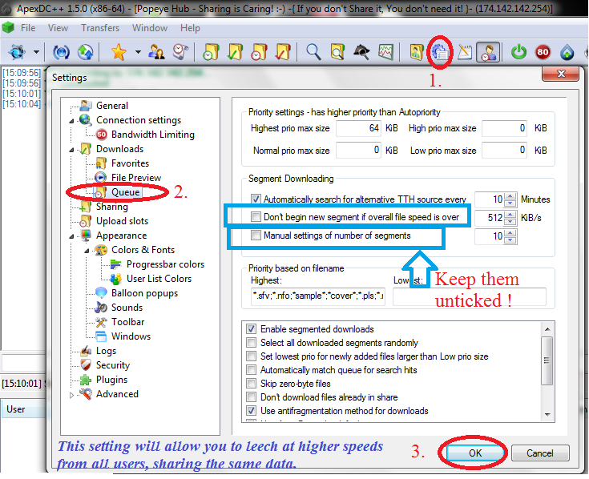Select Bandwidth Limiting settings page
Viewport: 589px width, 479px height.
pos(152,135)
